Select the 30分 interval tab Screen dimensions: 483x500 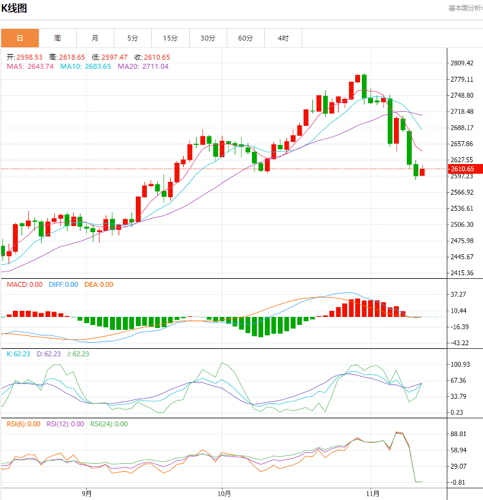coord(208,38)
